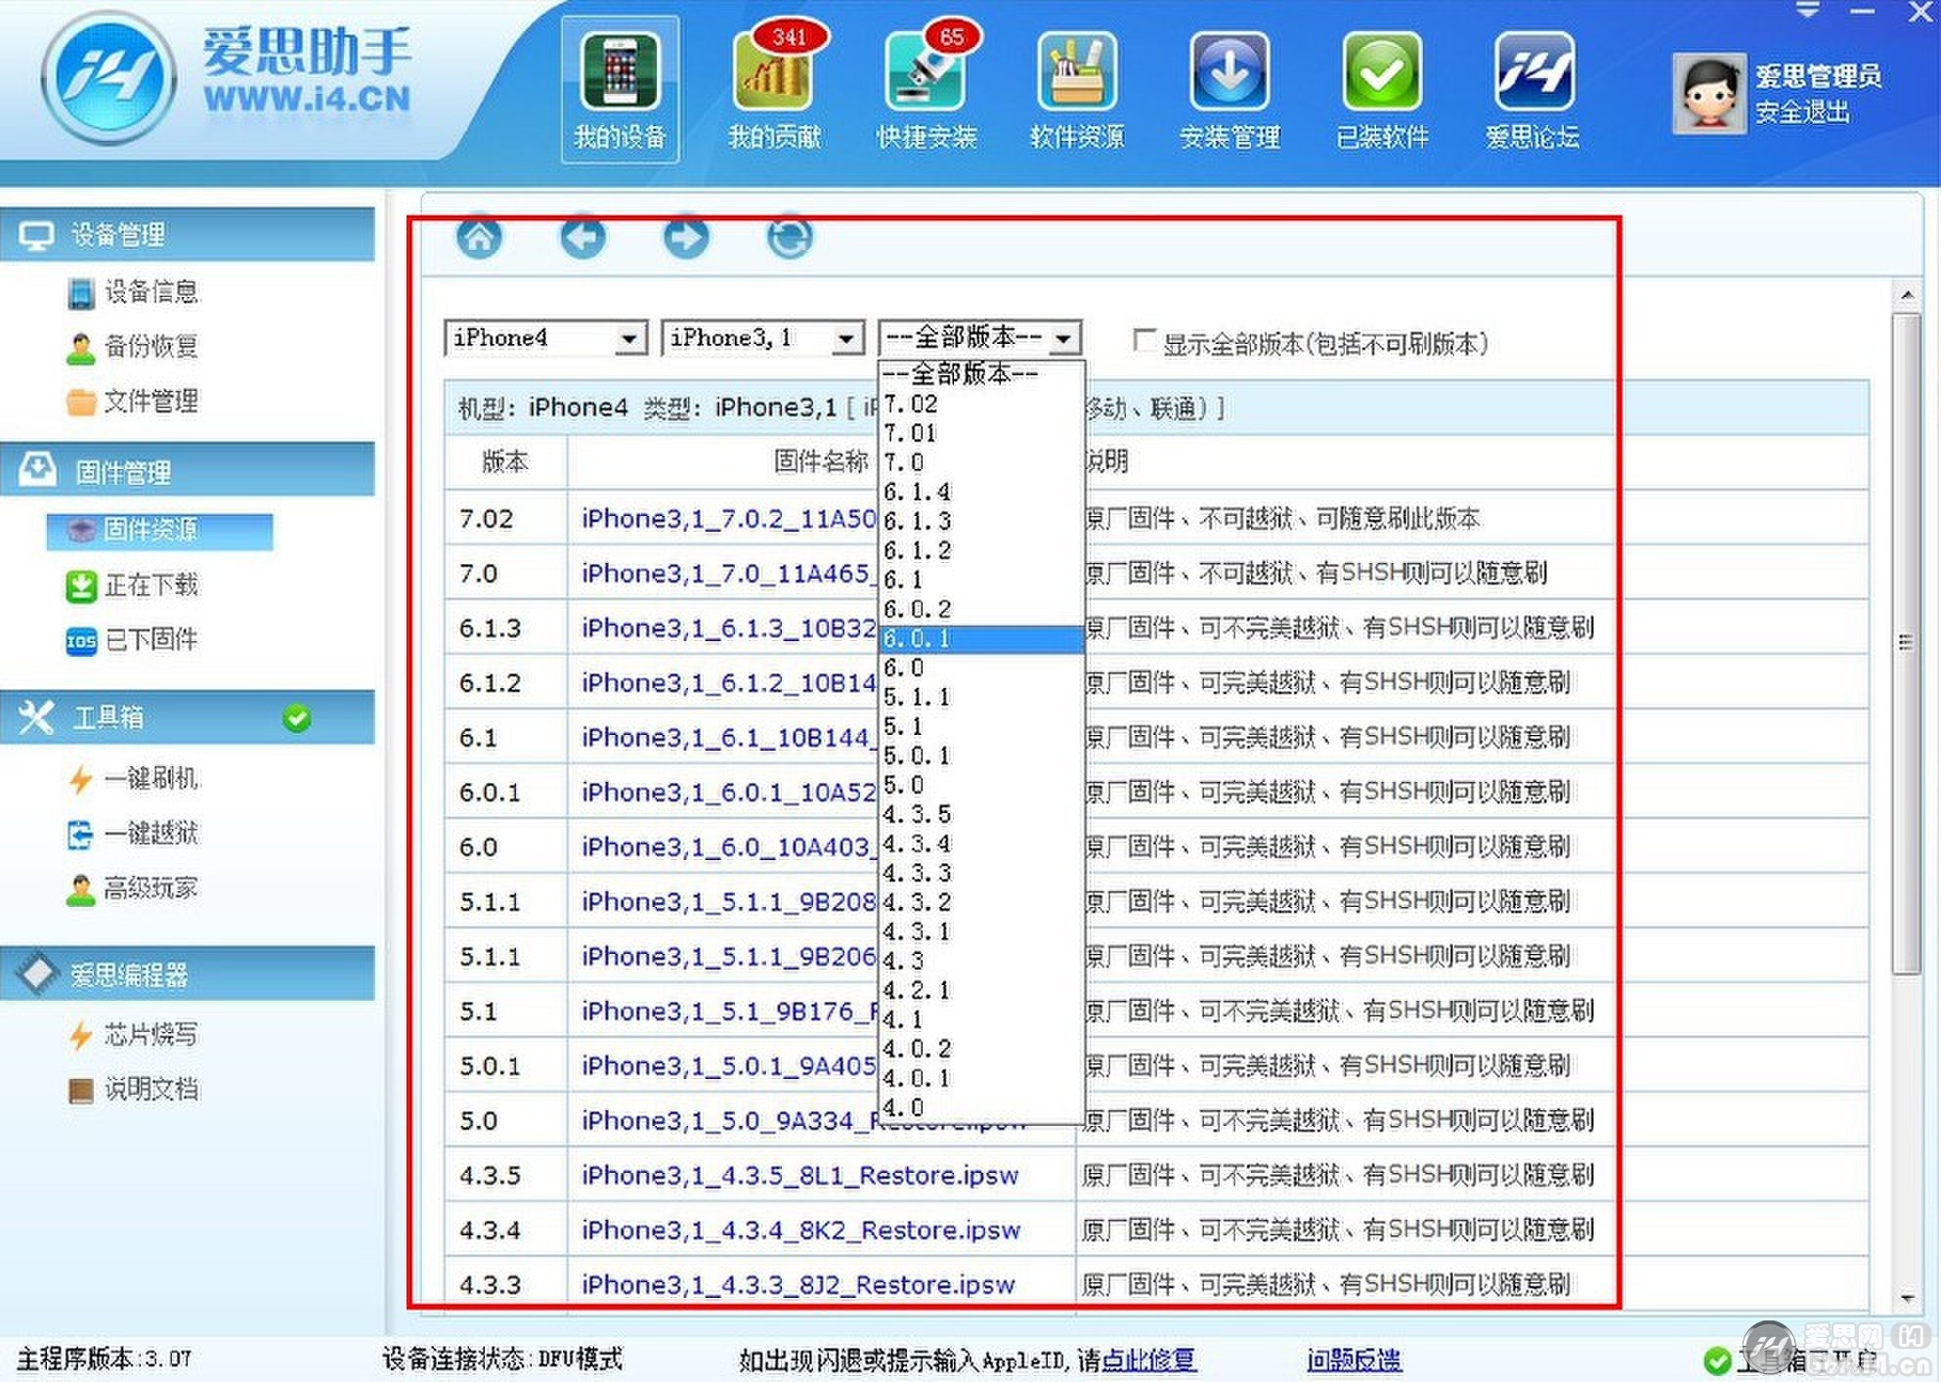Click the refresh icon
This screenshot has height=1382, width=1941.
789,238
